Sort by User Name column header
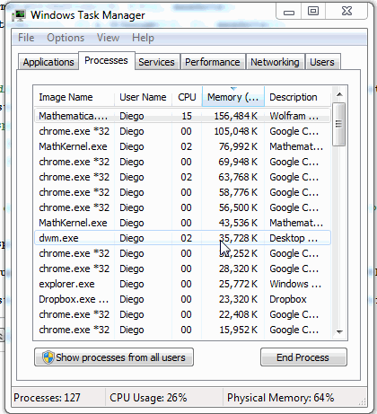The height and width of the screenshot is (414, 377). (143, 97)
